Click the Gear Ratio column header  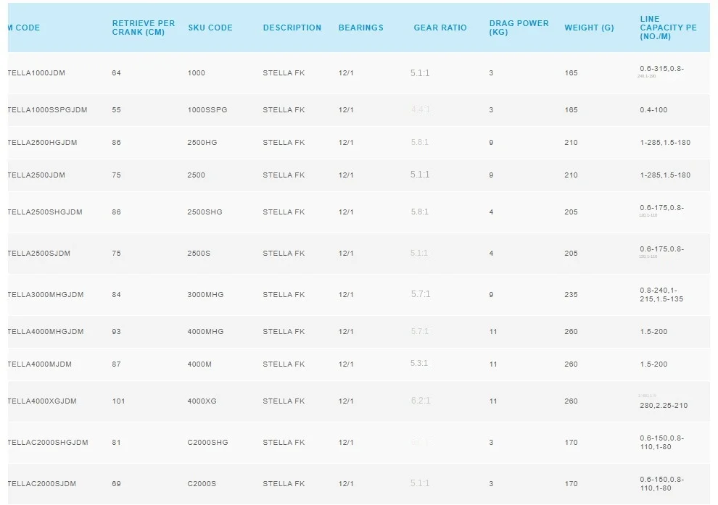point(440,28)
